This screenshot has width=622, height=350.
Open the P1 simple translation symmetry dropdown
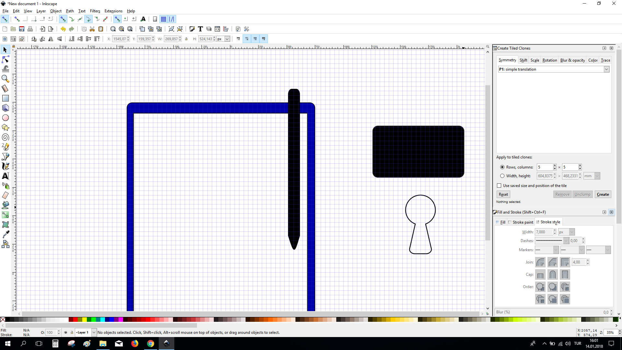tap(554, 69)
